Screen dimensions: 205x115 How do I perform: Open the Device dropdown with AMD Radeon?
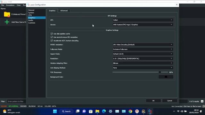[x=143, y=25]
